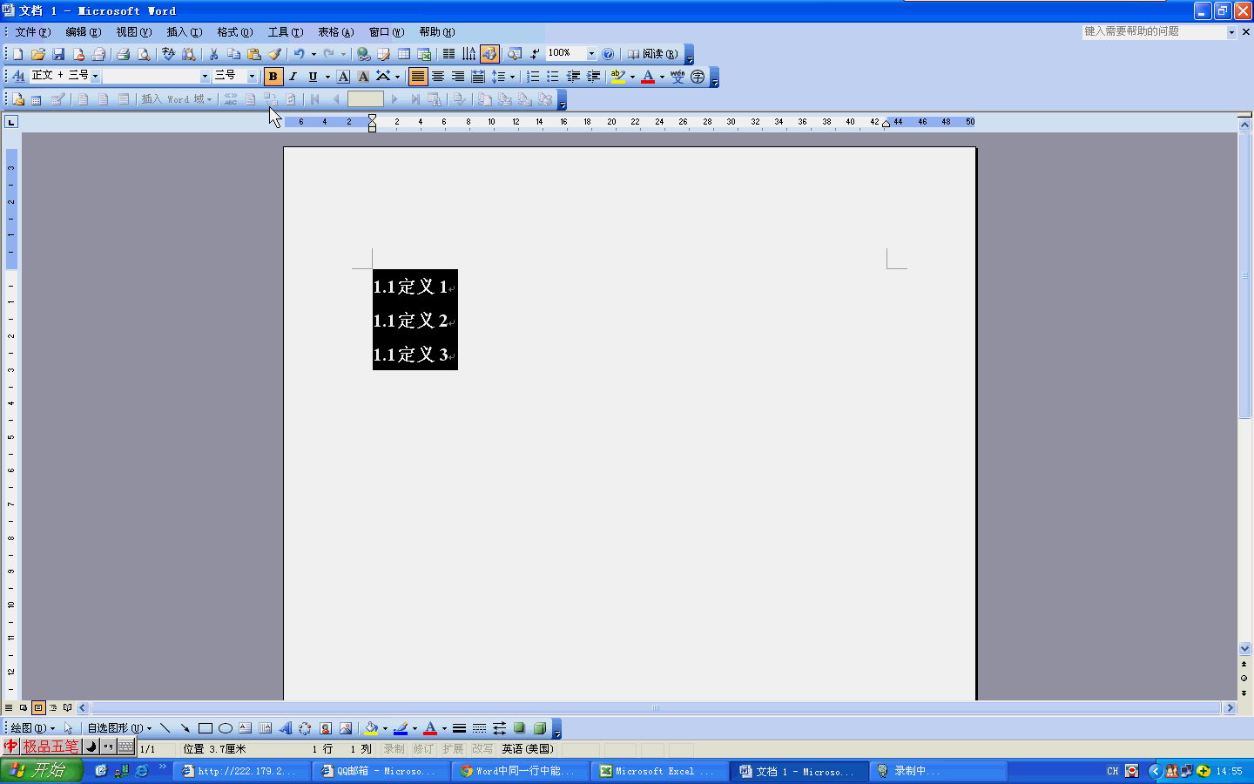Apply character border to text
This screenshot has height=784, width=1254.
click(343, 77)
